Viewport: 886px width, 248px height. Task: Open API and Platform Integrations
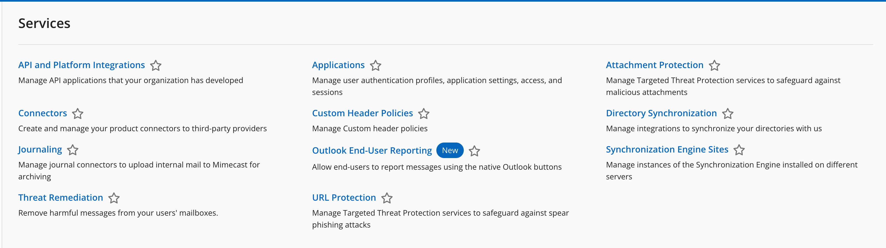click(x=81, y=65)
